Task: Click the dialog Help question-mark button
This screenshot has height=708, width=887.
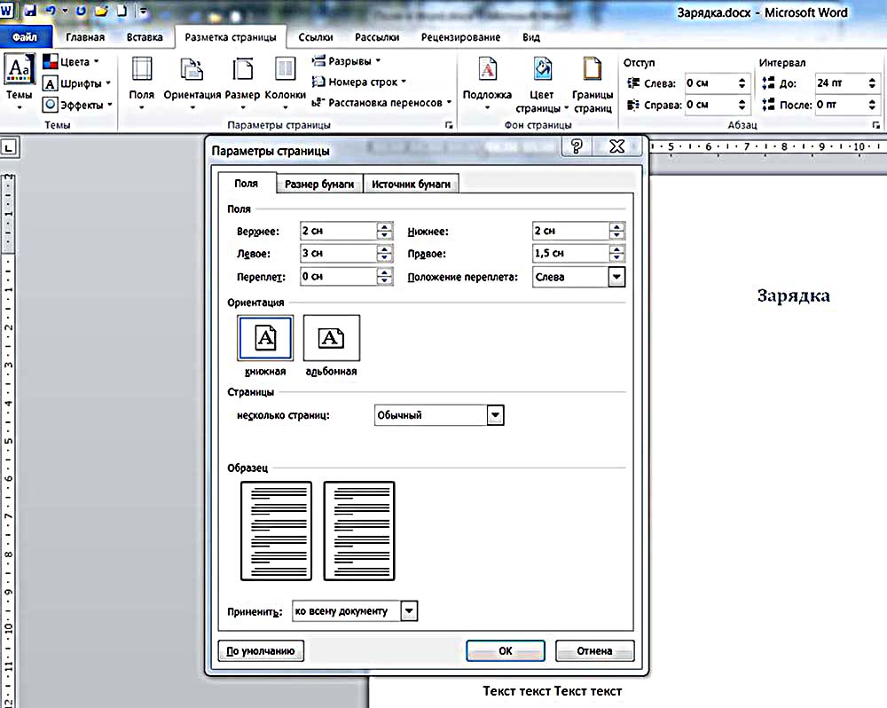Action: click(x=577, y=147)
